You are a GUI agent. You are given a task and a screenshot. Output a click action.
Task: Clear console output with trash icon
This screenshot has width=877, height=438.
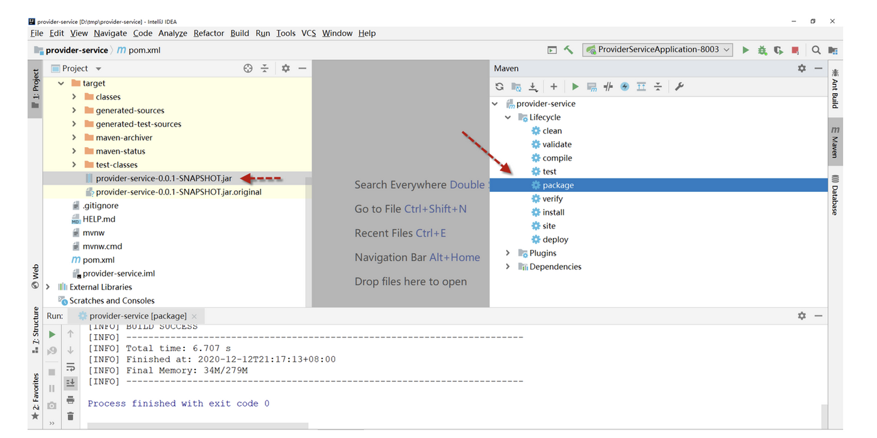tap(70, 416)
